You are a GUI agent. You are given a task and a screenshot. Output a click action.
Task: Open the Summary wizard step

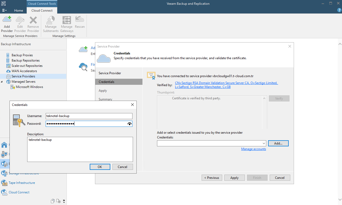coord(106,99)
